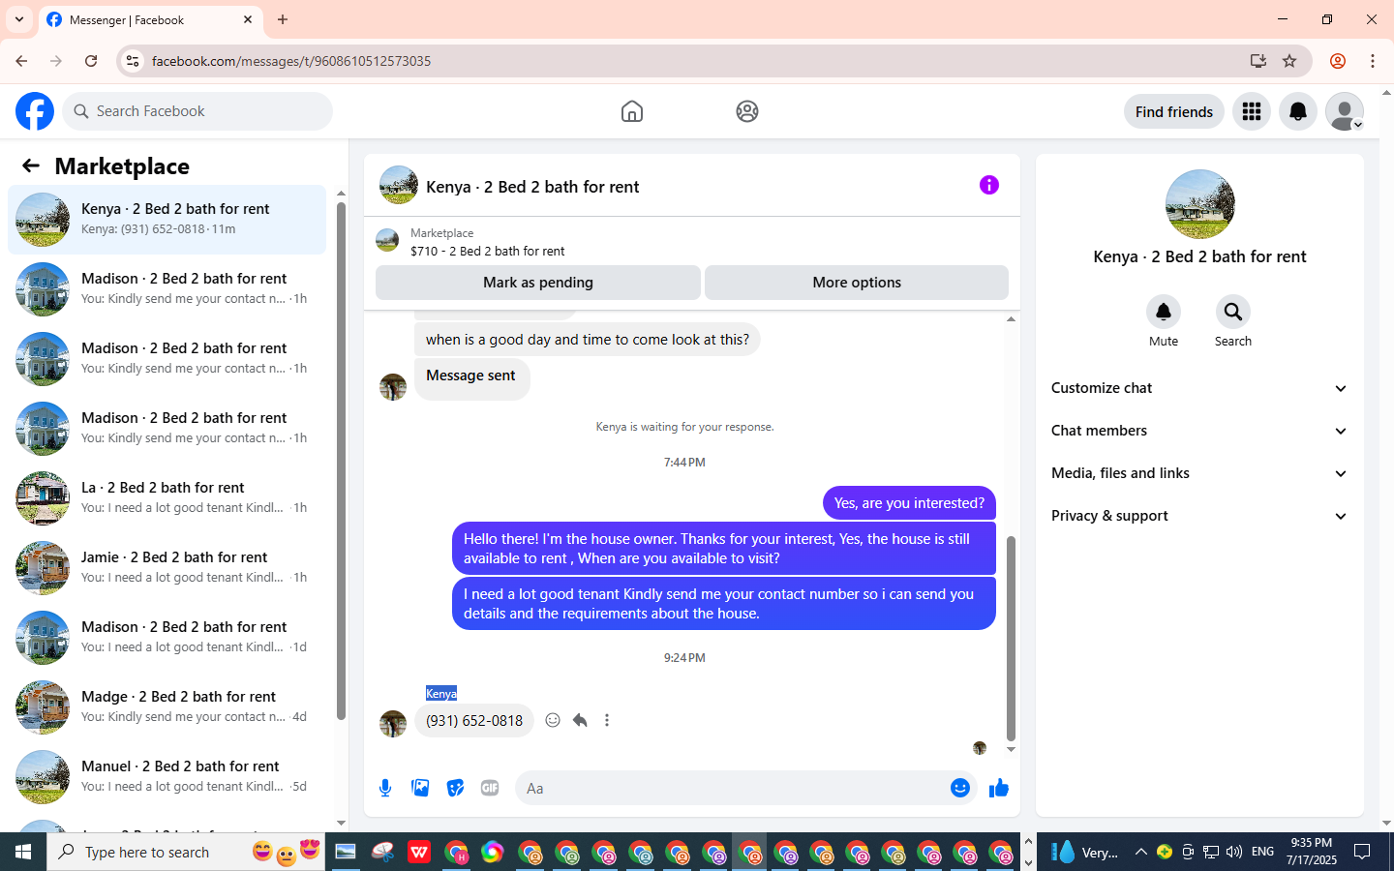Click the Search Facebook field
This screenshot has width=1394, height=871.
pyautogui.click(x=197, y=111)
